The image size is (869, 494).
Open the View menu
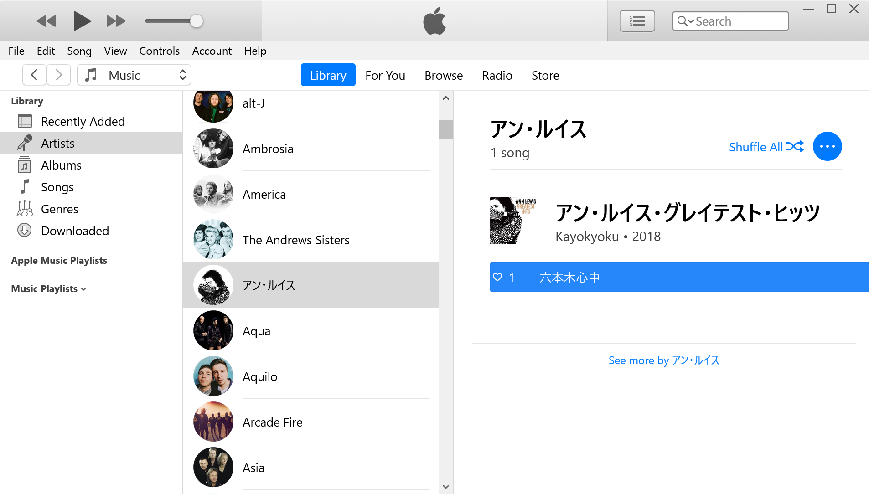(115, 51)
